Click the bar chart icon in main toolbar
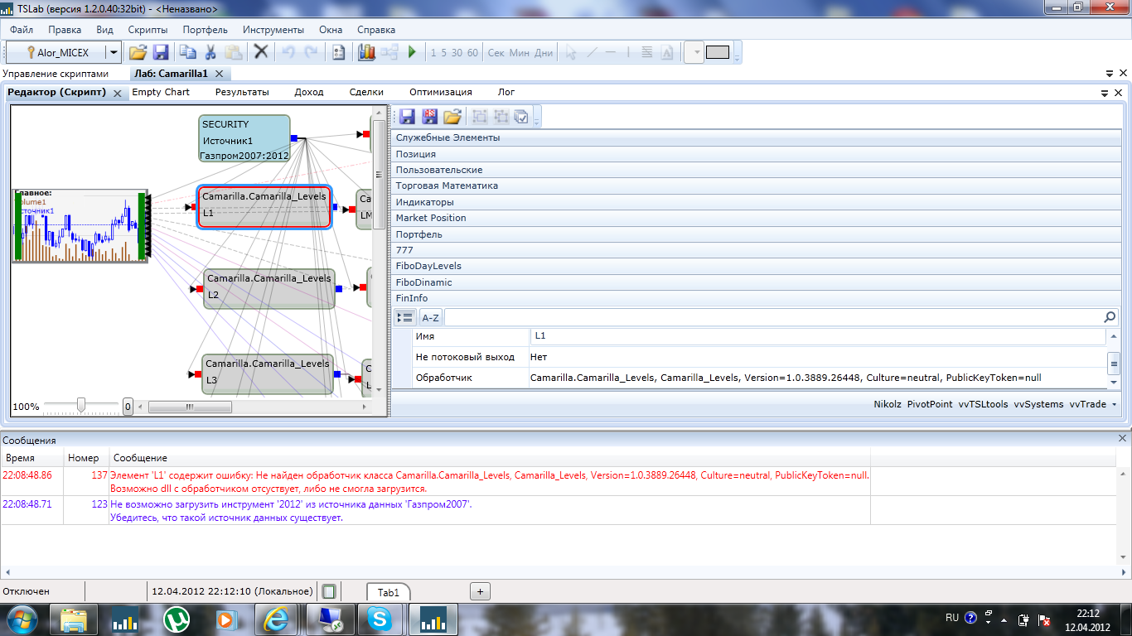This screenshot has height=636, width=1132. (x=366, y=52)
